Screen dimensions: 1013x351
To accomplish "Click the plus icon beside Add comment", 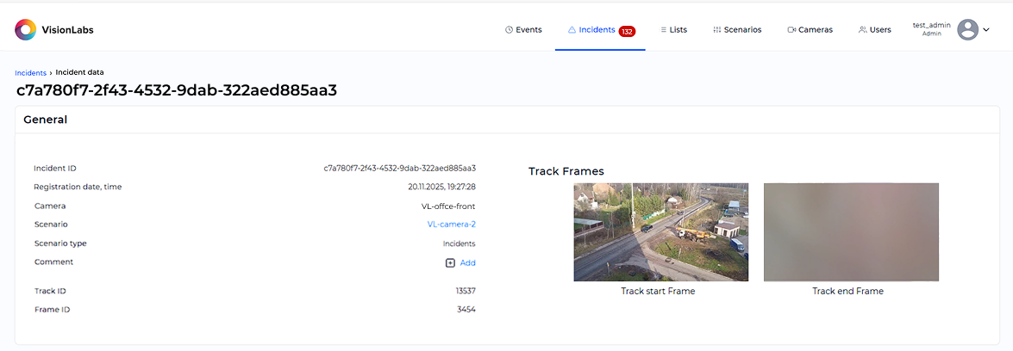I will click(x=450, y=263).
